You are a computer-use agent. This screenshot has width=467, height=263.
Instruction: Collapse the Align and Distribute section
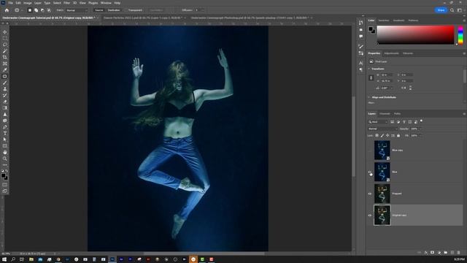click(369, 97)
